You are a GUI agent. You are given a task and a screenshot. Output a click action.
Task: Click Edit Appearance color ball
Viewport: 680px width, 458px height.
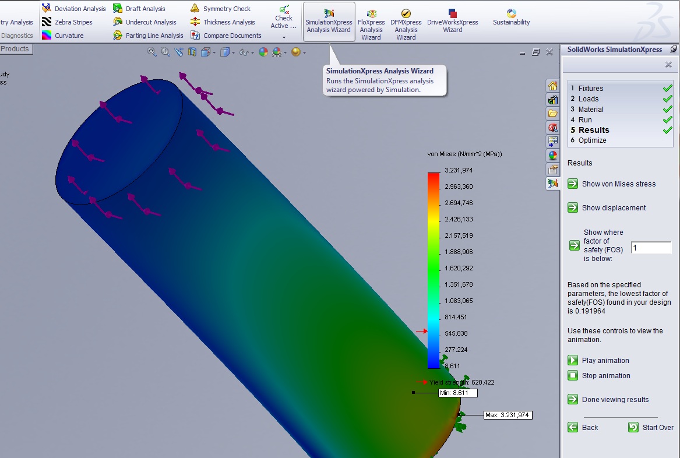click(x=263, y=52)
